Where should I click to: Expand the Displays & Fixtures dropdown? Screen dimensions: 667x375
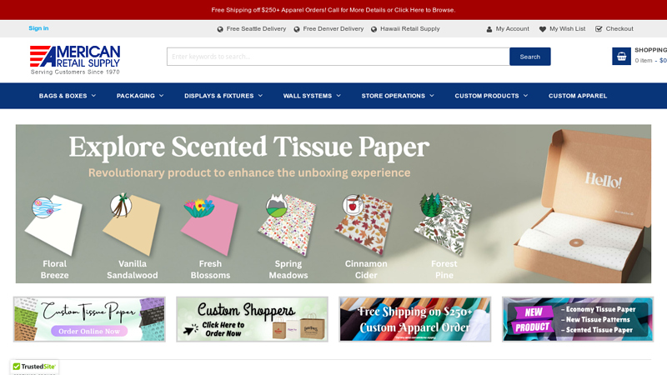click(223, 96)
